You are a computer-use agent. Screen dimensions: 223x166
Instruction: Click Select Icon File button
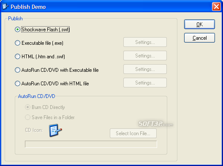coord(133,133)
